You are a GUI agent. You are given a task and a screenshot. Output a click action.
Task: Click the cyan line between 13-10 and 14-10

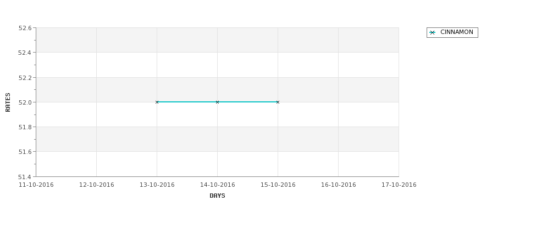click(x=187, y=102)
